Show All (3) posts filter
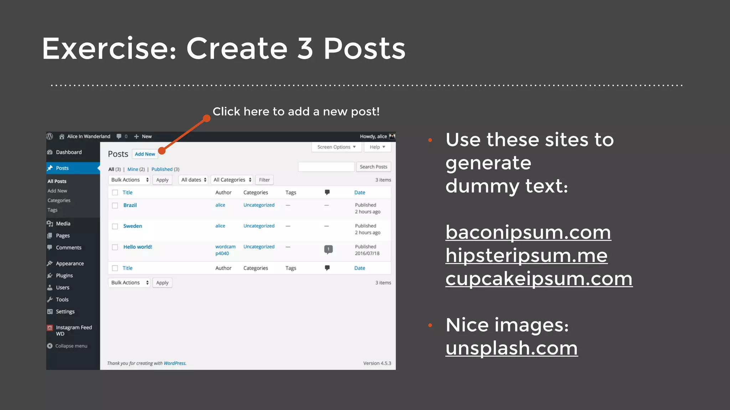Screen dimensions: 730x410 click(114, 169)
